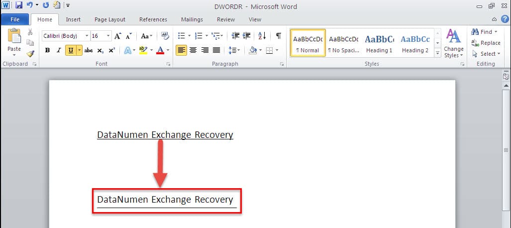Screen dimensions: 511x228
Task: Open the Change Styles menu
Action: (454, 43)
